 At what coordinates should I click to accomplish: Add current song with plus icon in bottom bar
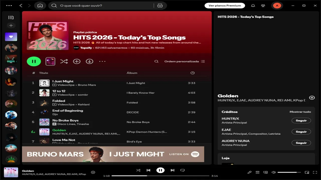click(x=93, y=172)
